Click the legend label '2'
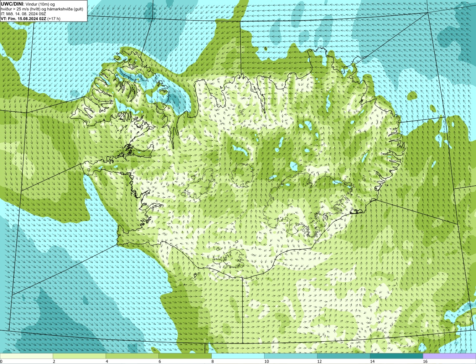 pyautogui.click(x=54, y=361)
